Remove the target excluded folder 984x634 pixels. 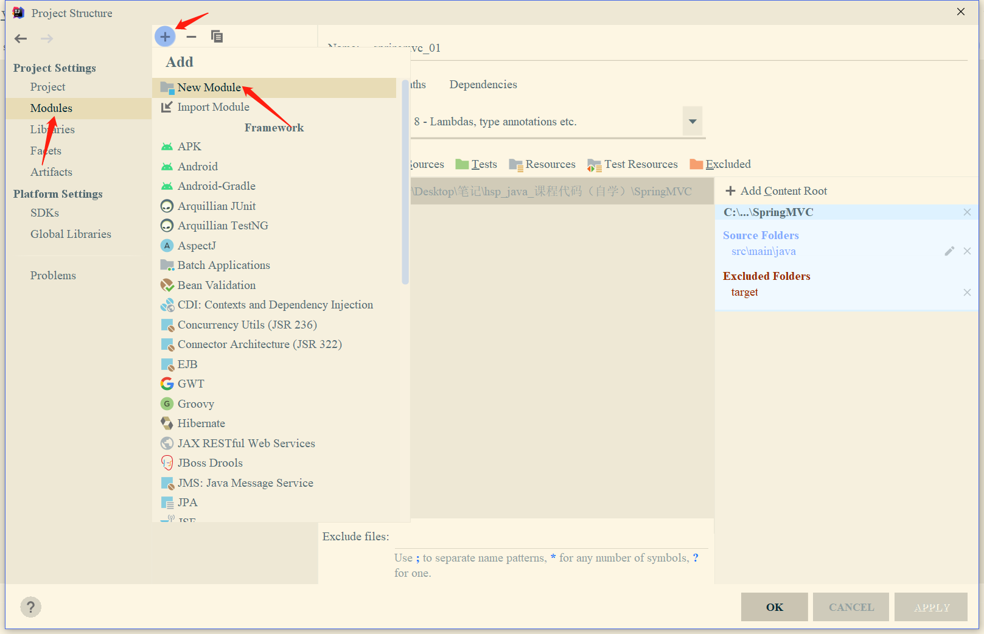967,293
